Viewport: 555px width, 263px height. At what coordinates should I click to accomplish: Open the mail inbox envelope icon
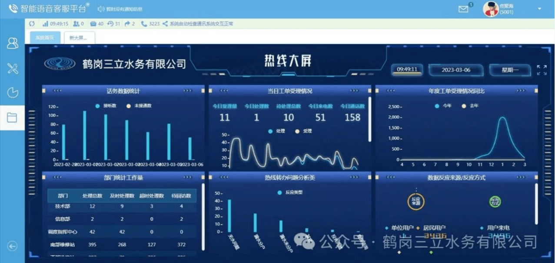464,9
